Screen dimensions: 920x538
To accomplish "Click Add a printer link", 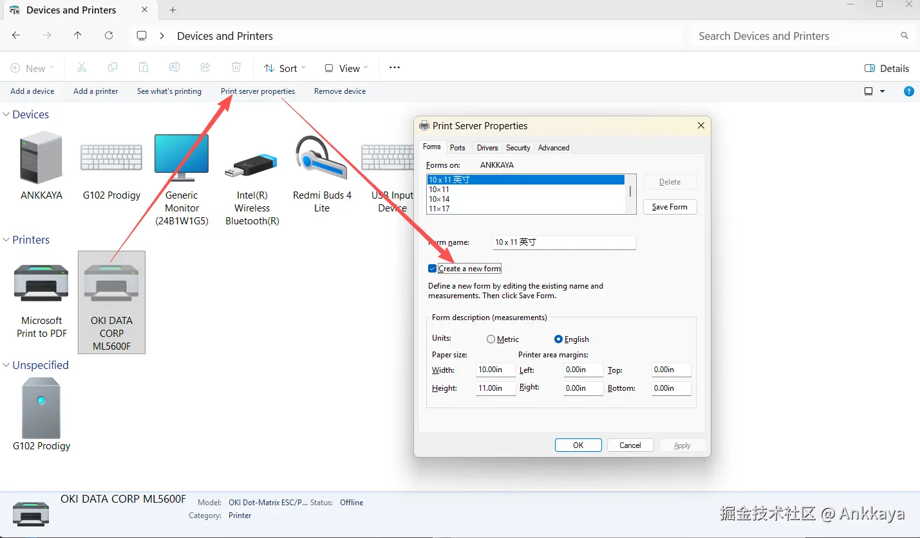I will (95, 91).
